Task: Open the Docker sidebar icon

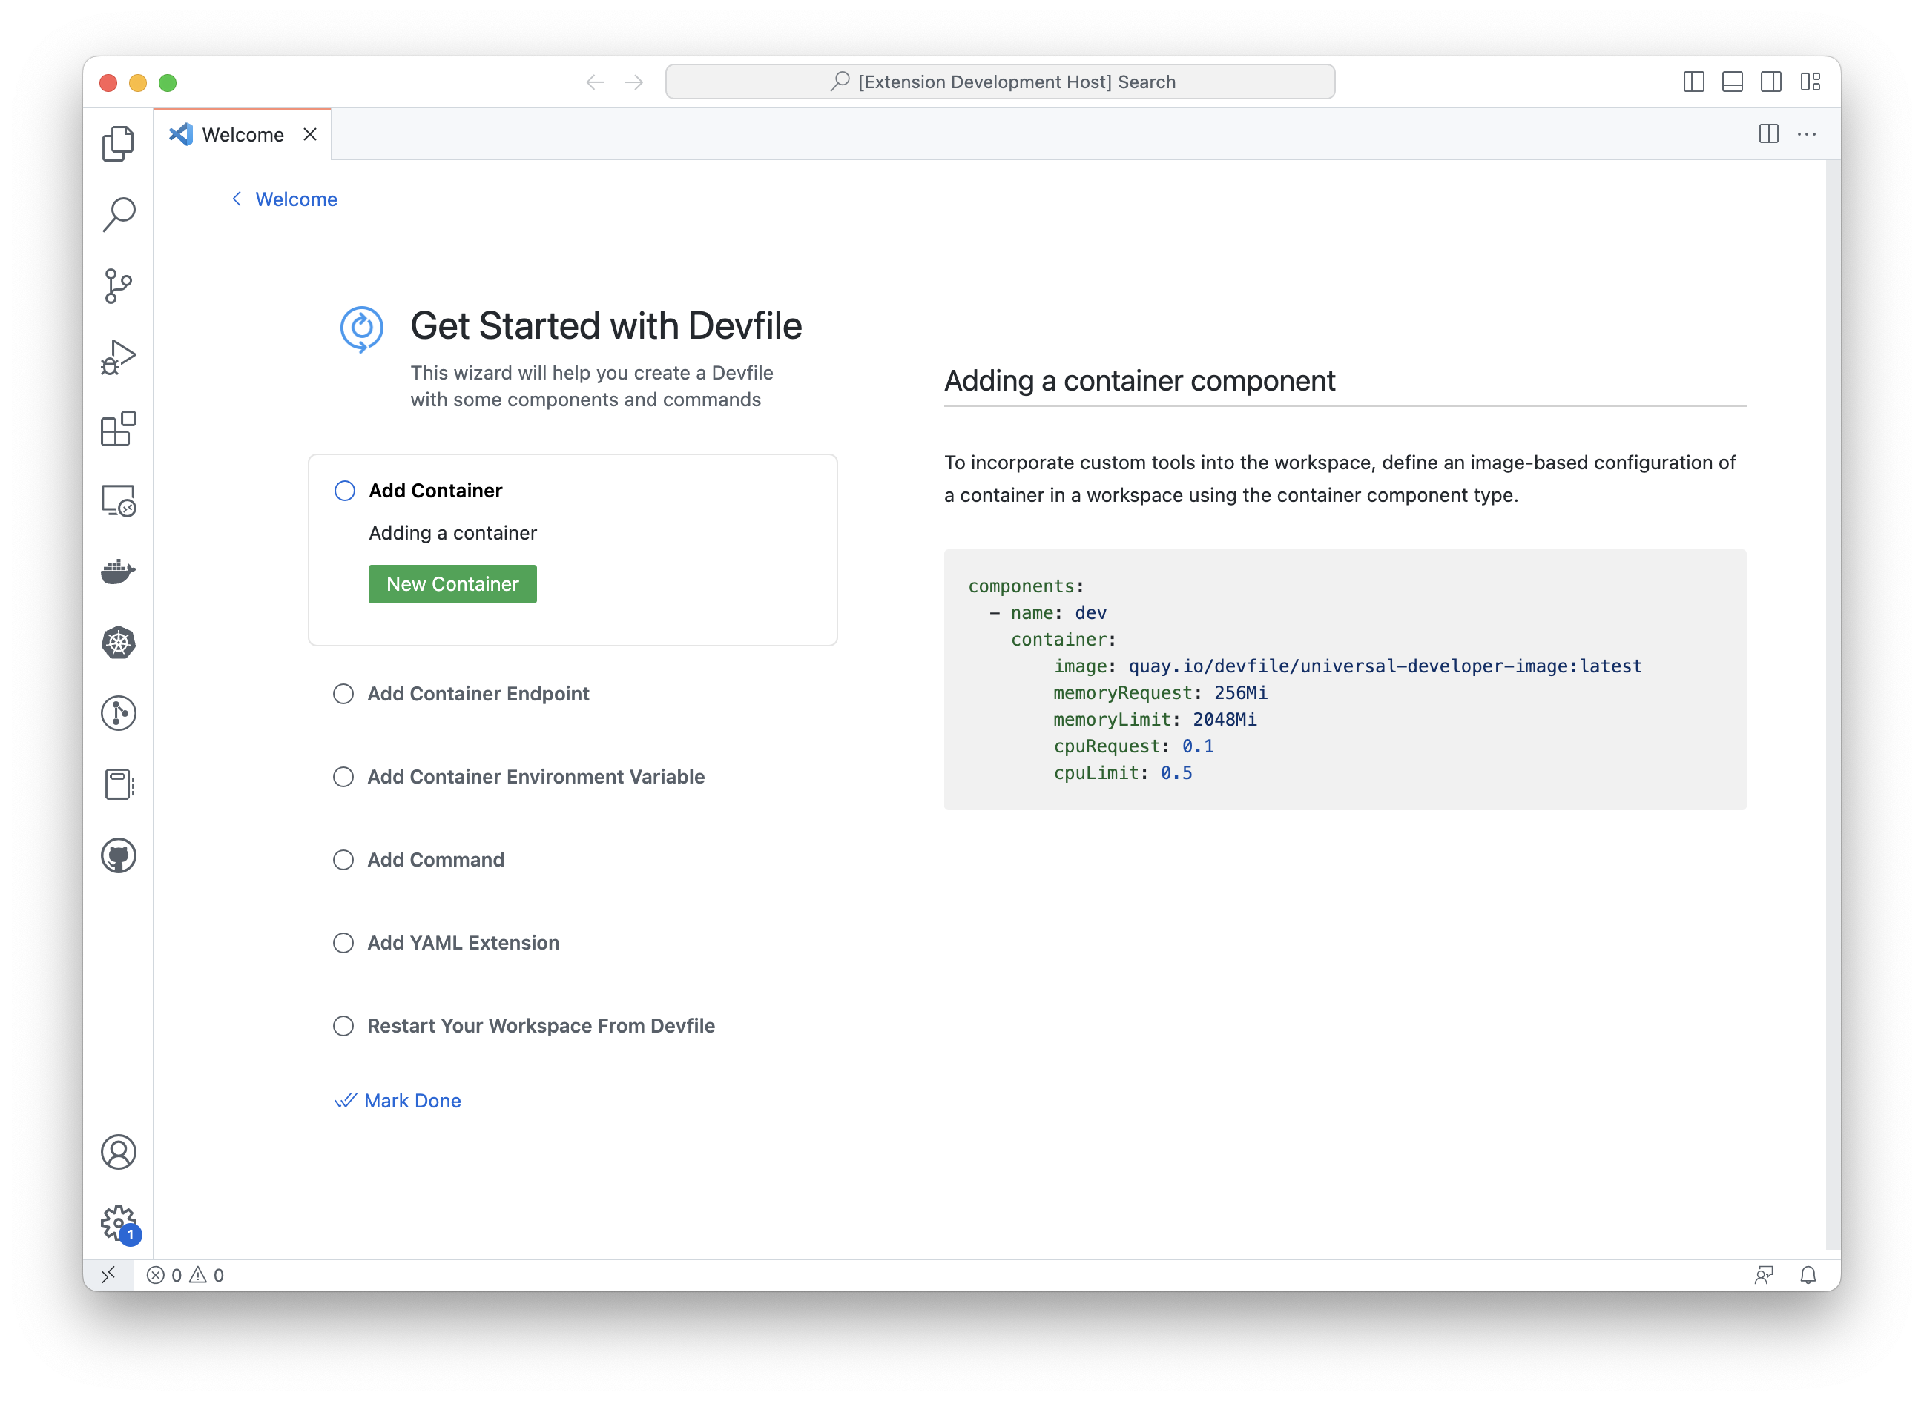Action: 118,572
